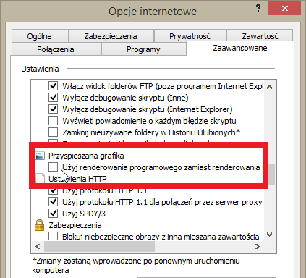This screenshot has width=306, height=278.
Task: Check Zamknij nieużywane foldery w Historii
Action: (53, 132)
